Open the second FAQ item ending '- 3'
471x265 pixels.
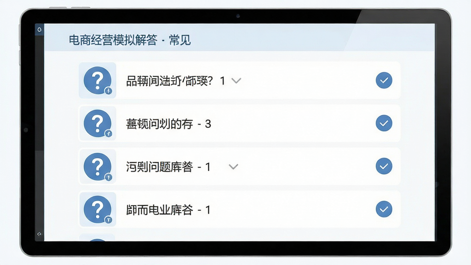click(168, 124)
